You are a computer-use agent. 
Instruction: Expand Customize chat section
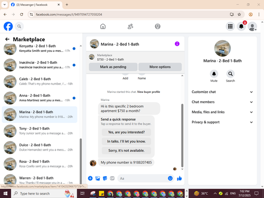coord(222,92)
